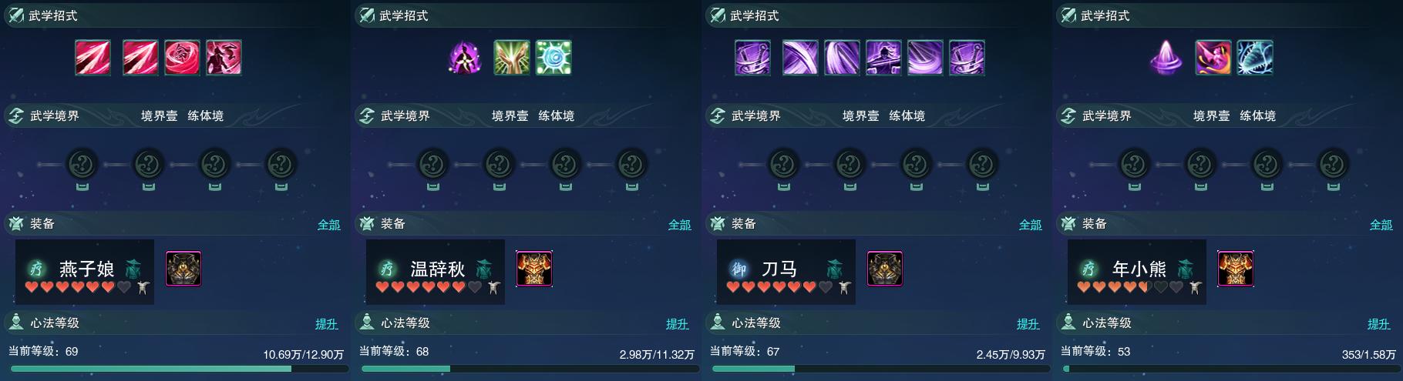Click 提升 in the 燕子娘 panel

coord(327,324)
